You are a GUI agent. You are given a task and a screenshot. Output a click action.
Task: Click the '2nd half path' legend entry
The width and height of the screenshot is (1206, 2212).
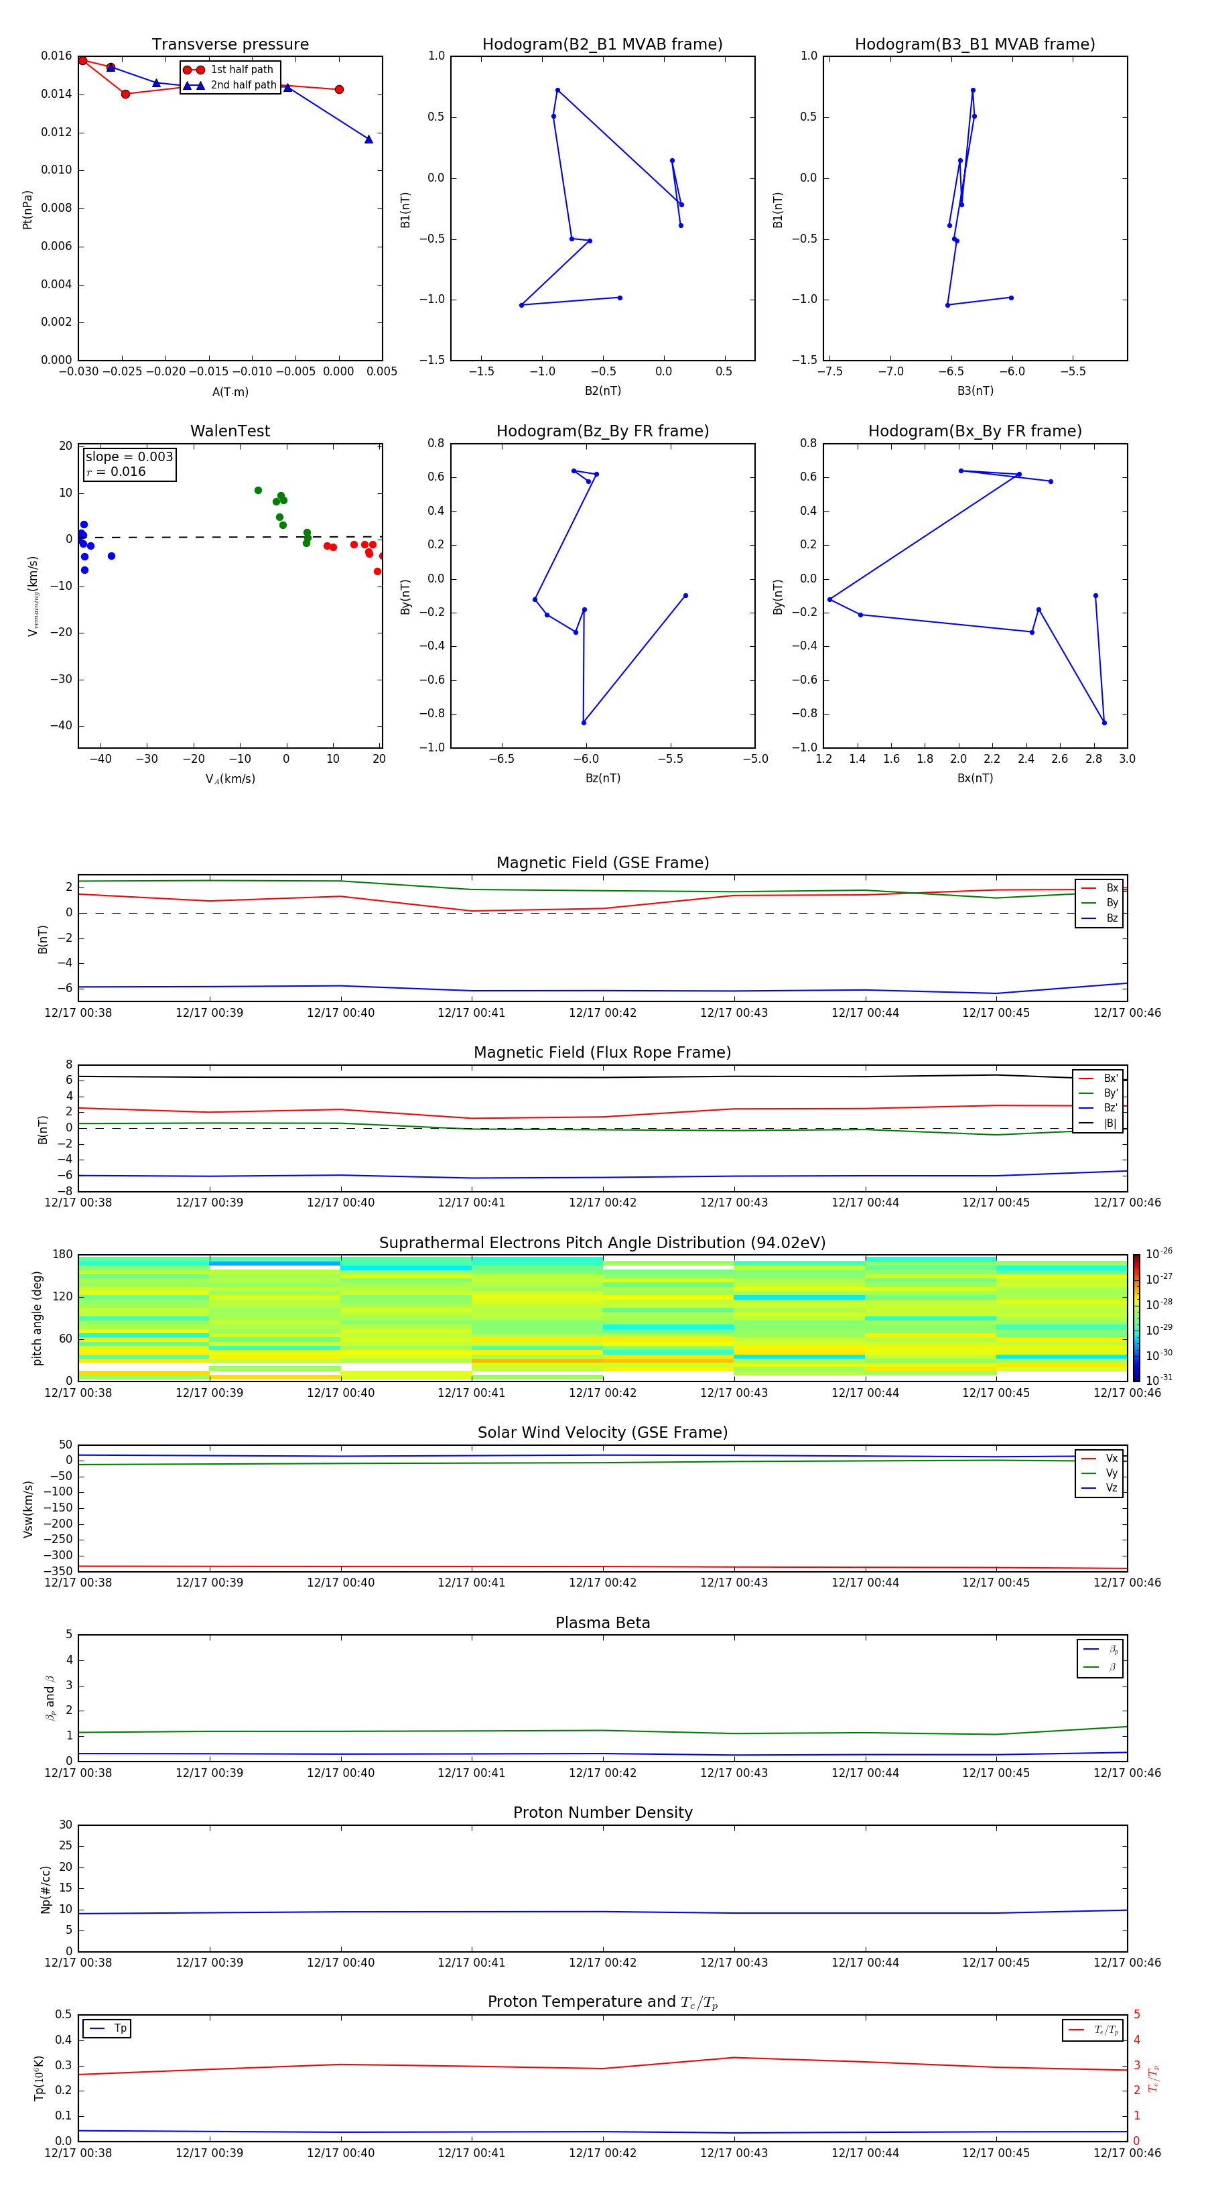(229, 85)
